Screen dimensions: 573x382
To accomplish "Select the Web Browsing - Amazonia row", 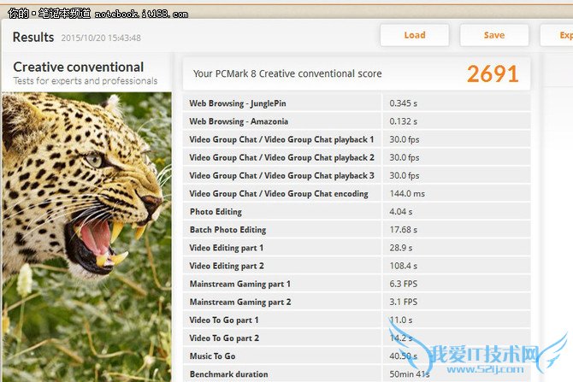I will tap(357, 121).
